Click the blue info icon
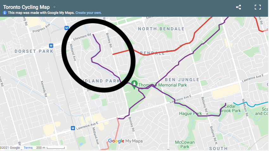 (5, 13)
